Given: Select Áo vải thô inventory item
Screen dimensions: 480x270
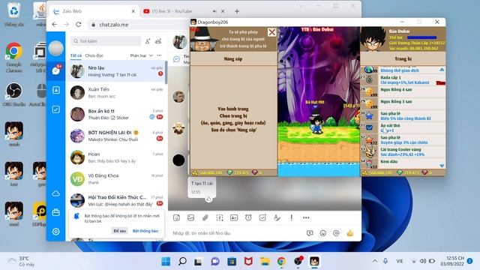Looking at the screenshot, I should tap(403, 128).
